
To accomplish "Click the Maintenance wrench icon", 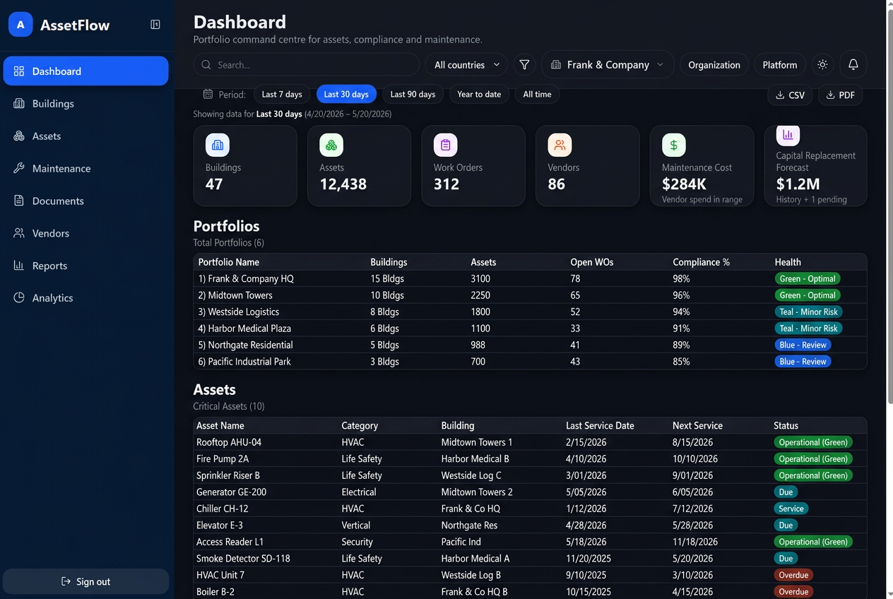I will coord(19,168).
